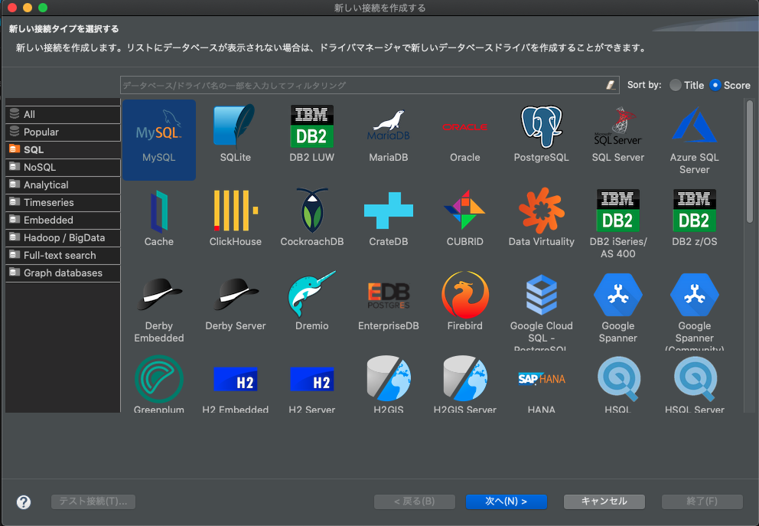759x526 pixels.
Task: Select the H2GIS Server driver
Action: point(464,384)
